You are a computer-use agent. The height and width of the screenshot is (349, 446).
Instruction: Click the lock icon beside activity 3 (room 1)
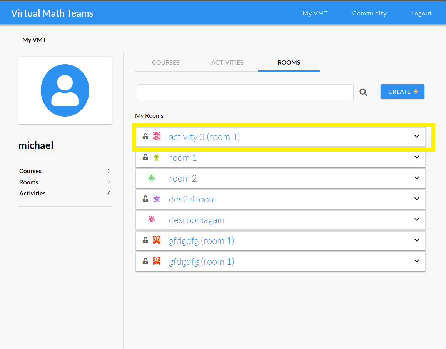pos(145,136)
